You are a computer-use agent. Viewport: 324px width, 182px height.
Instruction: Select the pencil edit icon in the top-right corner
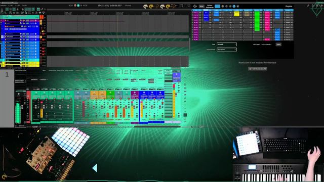[308, 6]
